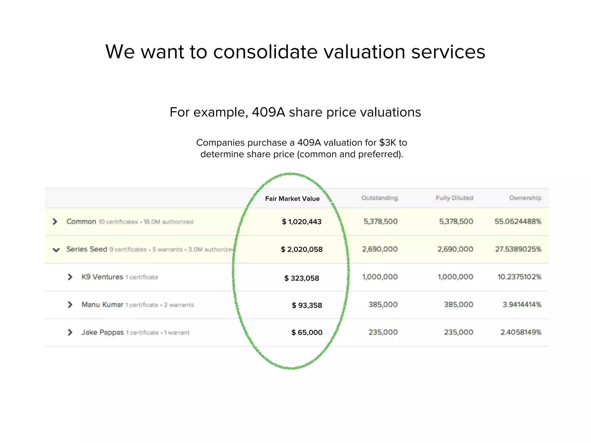Click the 27.5389025% ownership value
Image resolution: width=591 pixels, height=443 pixels.
518,249
